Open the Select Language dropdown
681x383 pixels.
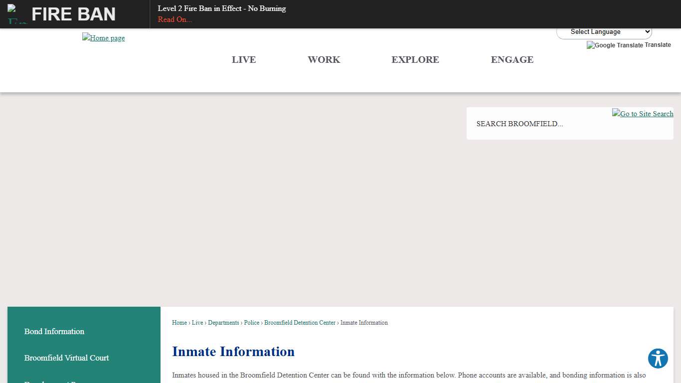[x=604, y=31]
